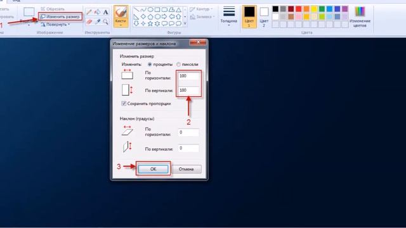Choose the curve shape

point(143,10)
